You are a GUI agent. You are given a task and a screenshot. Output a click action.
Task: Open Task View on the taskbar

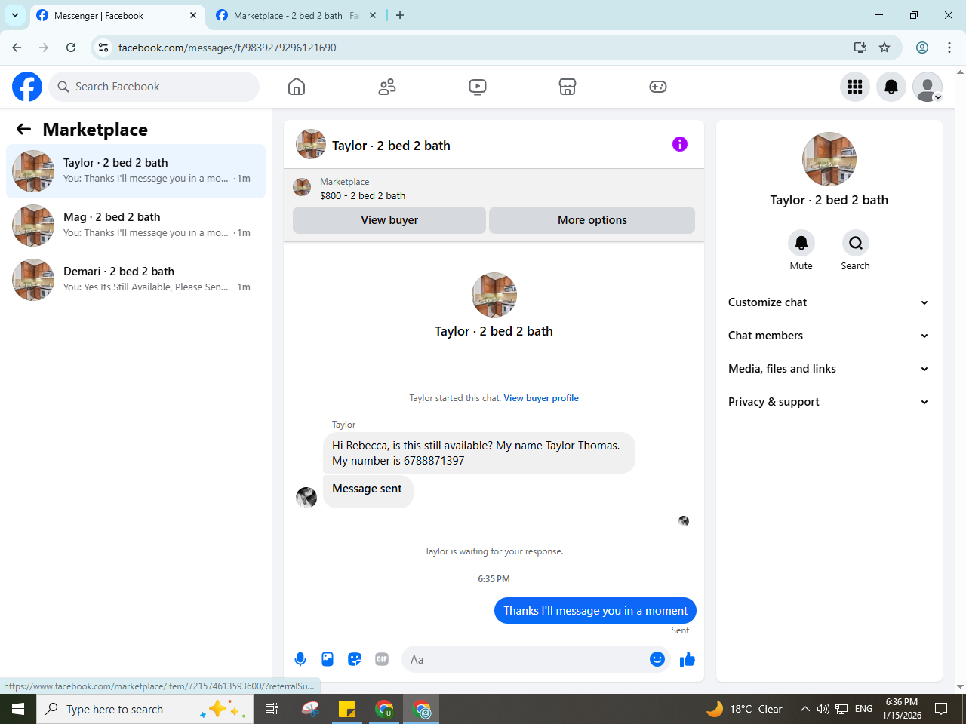coord(272,709)
